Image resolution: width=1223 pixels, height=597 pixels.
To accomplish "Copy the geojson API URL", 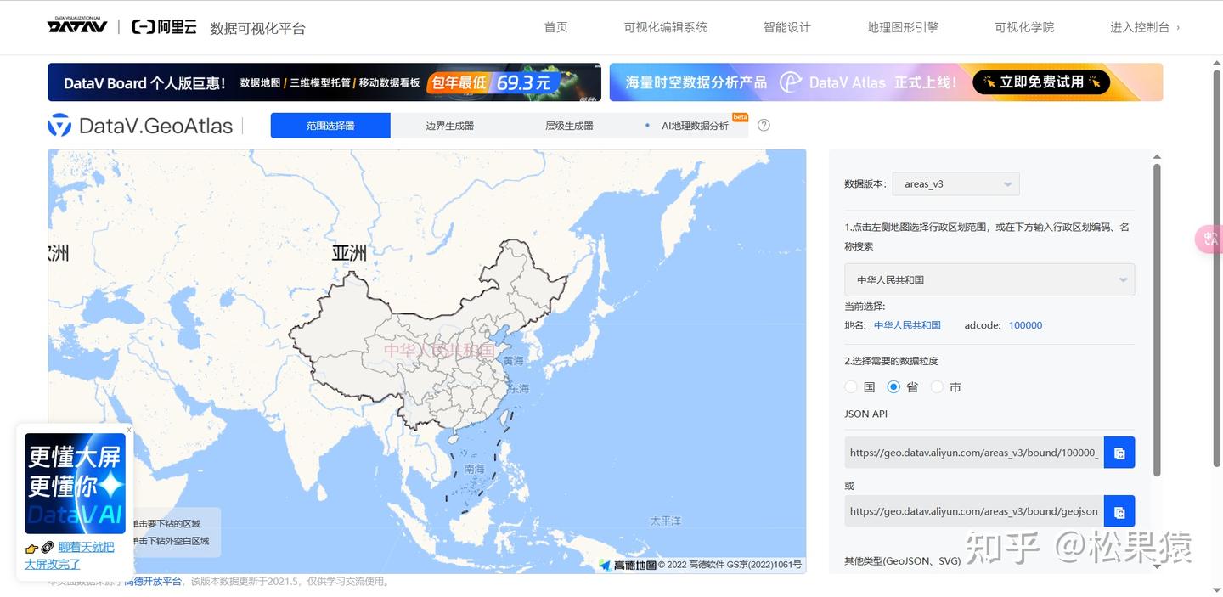I will pyautogui.click(x=1119, y=510).
